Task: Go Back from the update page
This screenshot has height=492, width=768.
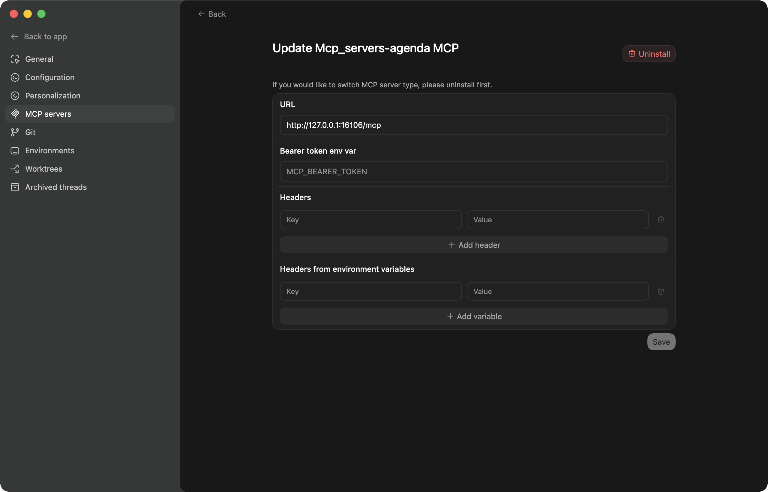Action: pyautogui.click(x=212, y=14)
